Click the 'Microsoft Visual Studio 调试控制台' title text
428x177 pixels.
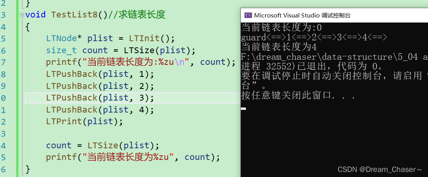pyautogui.click(x=302, y=16)
